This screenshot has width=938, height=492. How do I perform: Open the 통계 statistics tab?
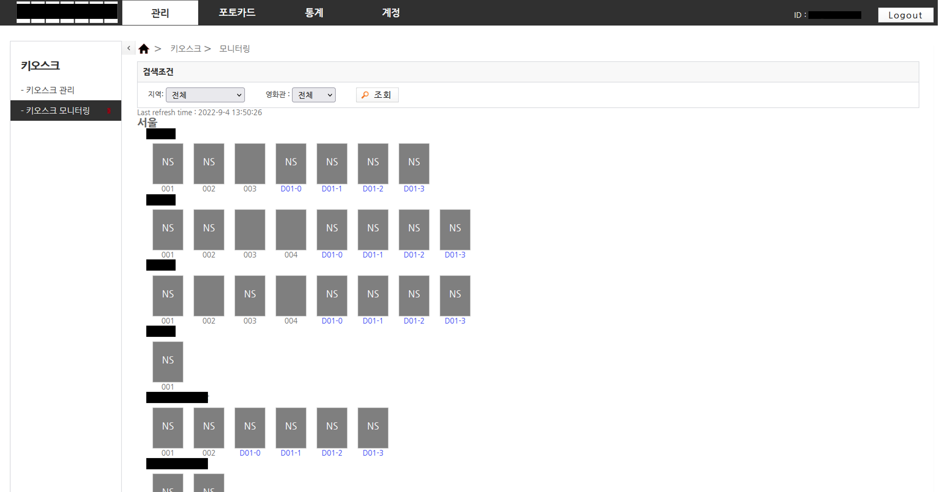313,13
